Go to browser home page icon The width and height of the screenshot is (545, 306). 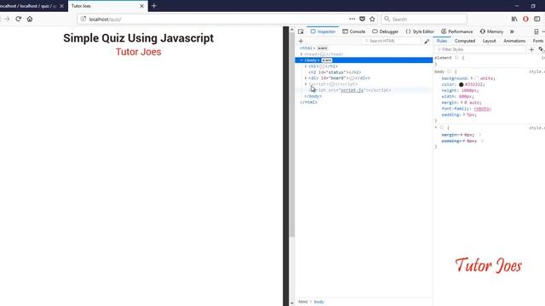click(x=30, y=19)
